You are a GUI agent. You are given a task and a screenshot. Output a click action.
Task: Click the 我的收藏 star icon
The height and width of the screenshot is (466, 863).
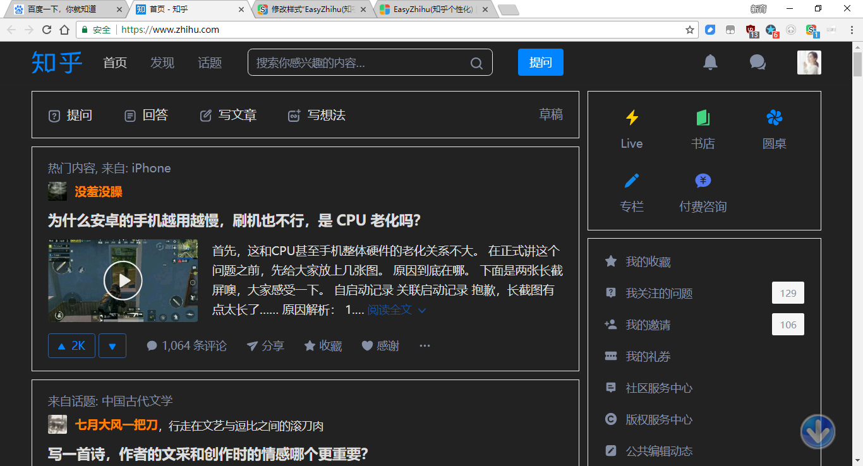[x=611, y=261]
